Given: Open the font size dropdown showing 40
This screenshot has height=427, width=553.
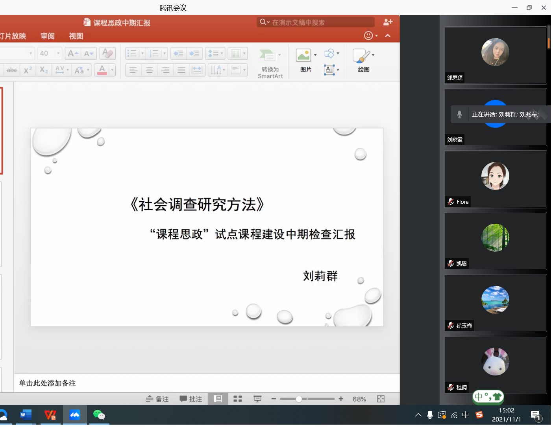Looking at the screenshot, I should 58,53.
